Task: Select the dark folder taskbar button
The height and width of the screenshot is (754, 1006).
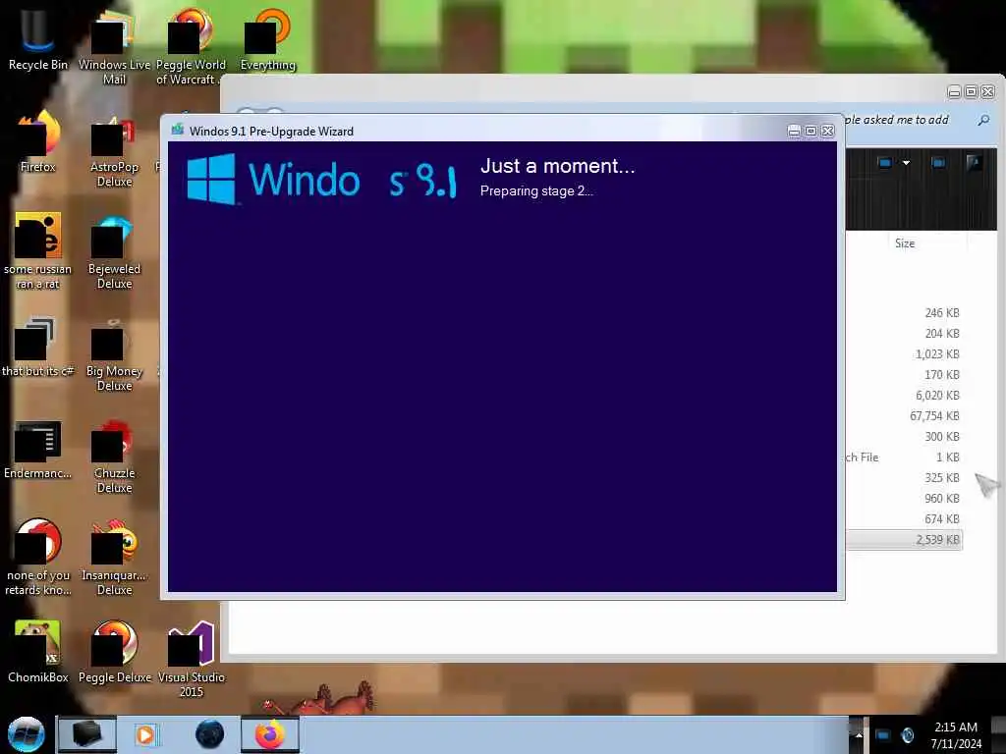Action: tap(87, 734)
